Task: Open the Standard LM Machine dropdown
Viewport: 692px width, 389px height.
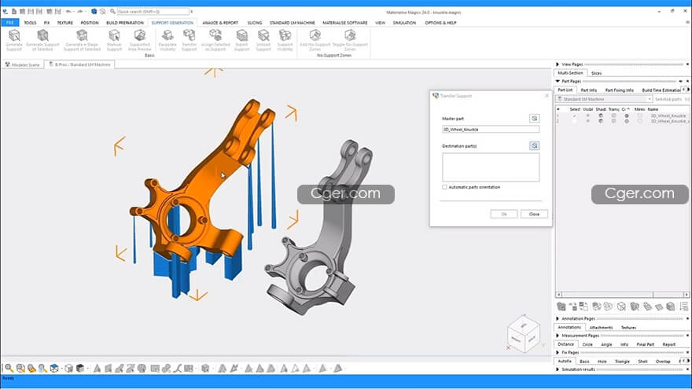Action: tap(604, 99)
